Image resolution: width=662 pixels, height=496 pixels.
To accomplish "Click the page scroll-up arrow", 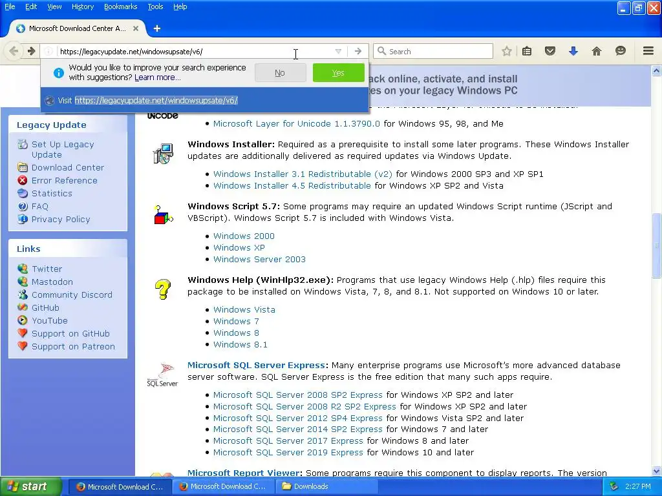I will click(x=656, y=71).
